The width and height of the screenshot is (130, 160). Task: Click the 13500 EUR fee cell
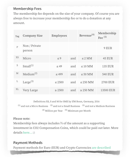(x=108, y=90)
